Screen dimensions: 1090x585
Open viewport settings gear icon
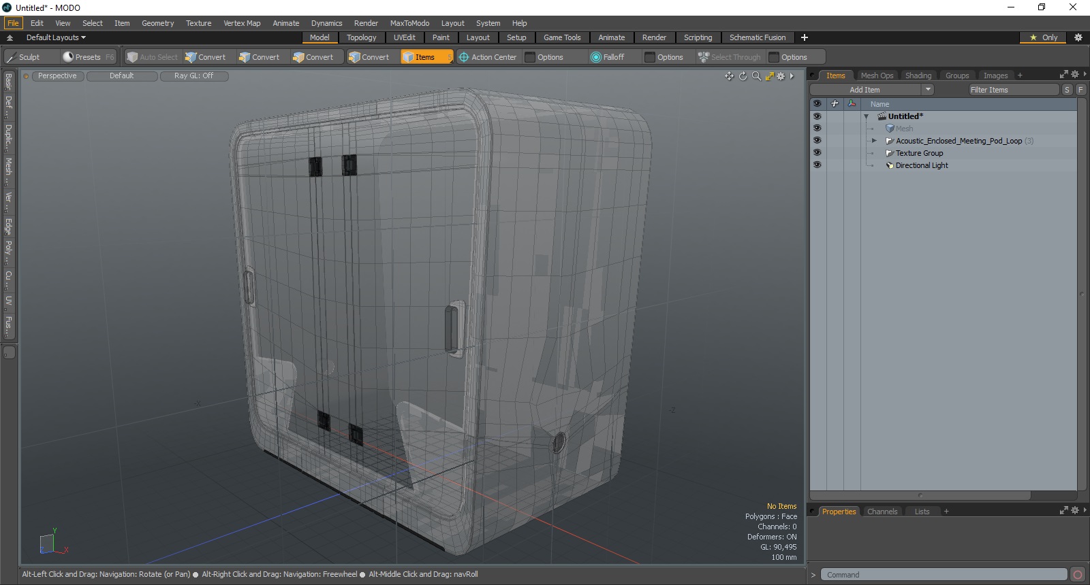[x=781, y=76]
